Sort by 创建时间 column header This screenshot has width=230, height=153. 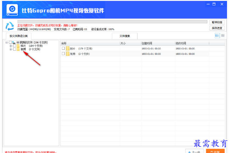(x=158, y=43)
